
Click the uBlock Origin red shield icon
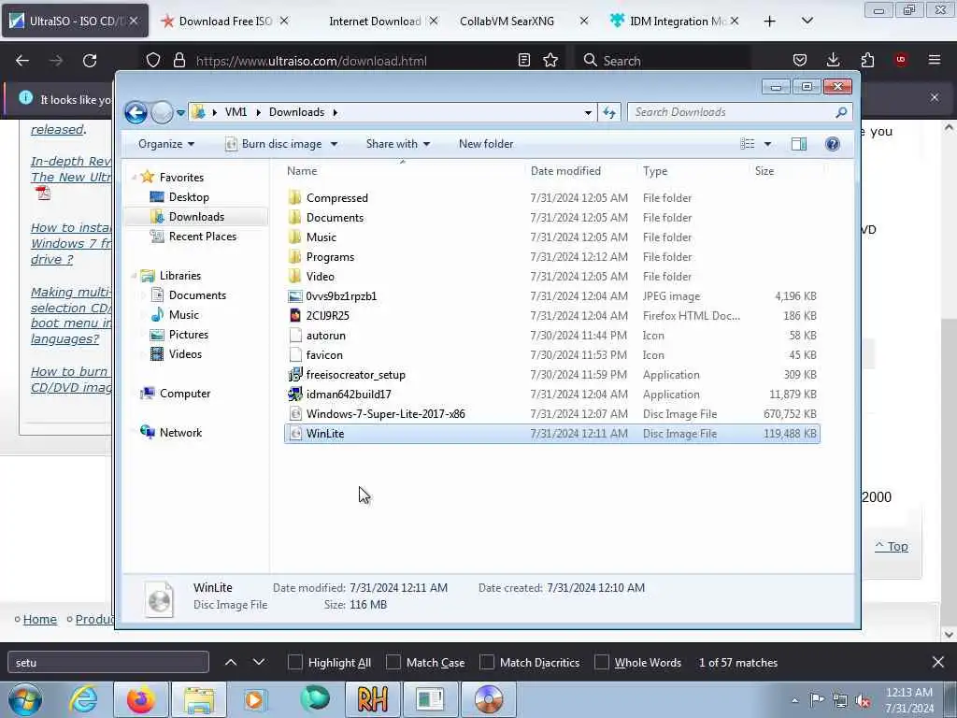click(901, 60)
